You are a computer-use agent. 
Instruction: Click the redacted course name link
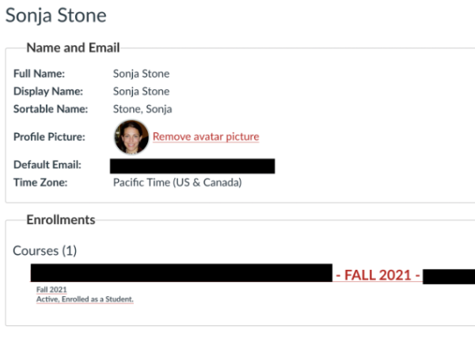(x=180, y=274)
